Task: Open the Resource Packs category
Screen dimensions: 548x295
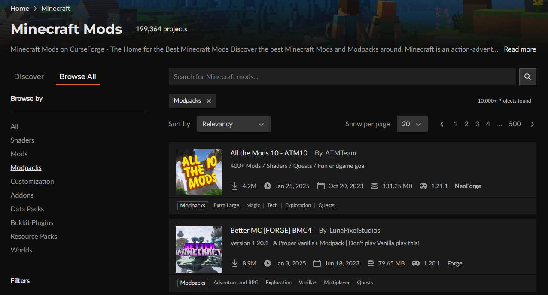Action: [x=34, y=236]
